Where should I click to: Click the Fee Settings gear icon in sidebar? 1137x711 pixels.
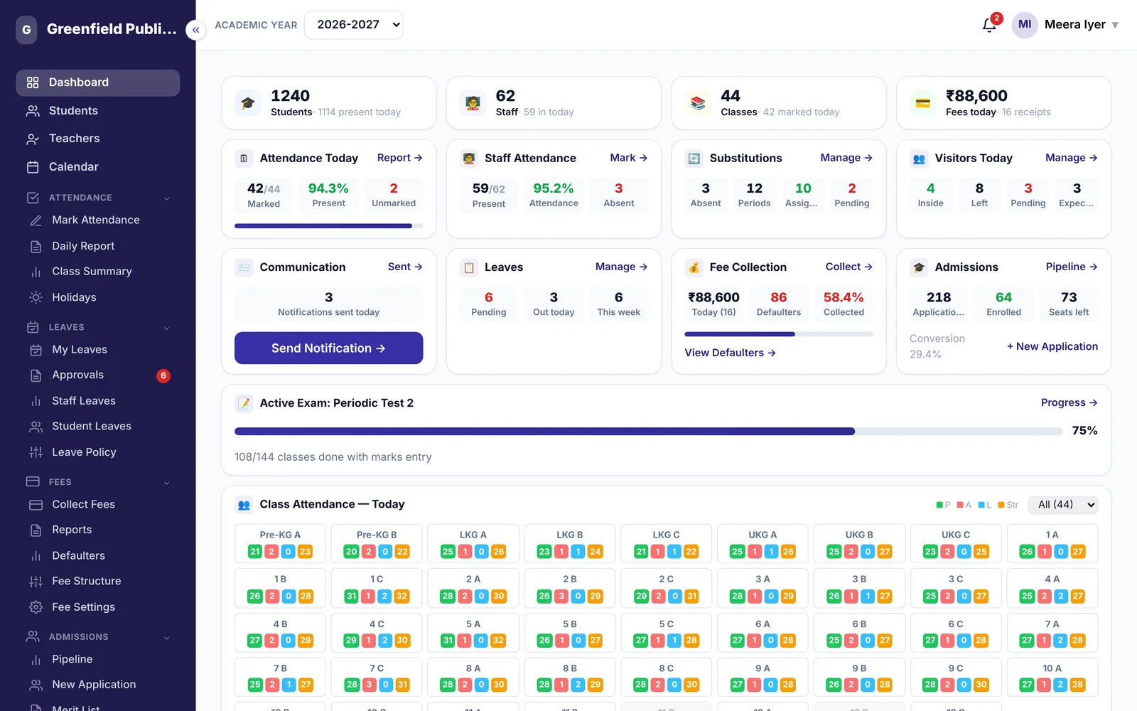click(36, 607)
